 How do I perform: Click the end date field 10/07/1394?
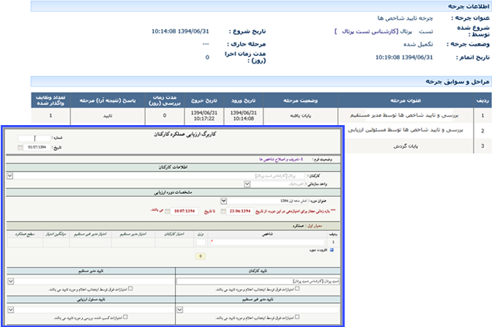point(184,211)
